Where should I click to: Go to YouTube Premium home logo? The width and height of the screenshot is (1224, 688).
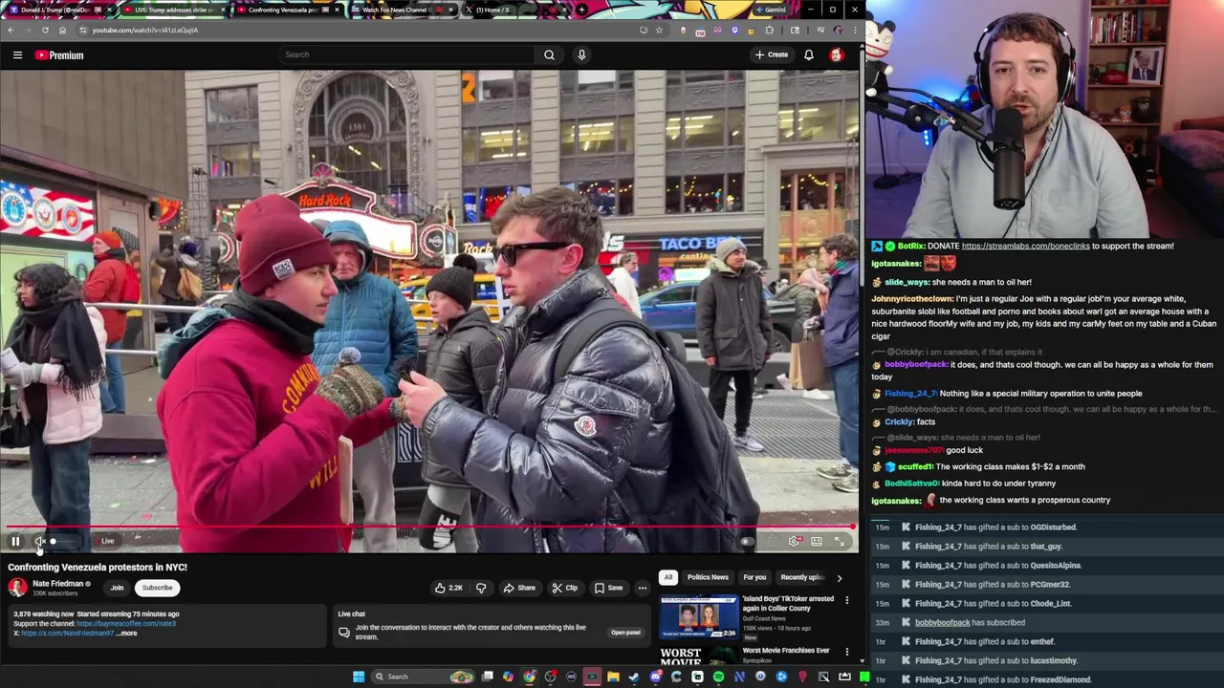coord(59,55)
